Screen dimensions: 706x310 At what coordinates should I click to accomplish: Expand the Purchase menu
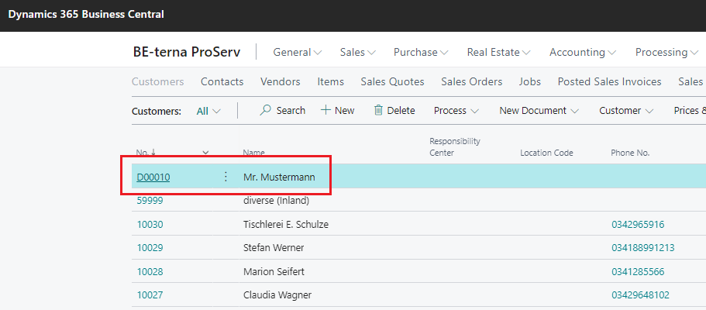pos(421,52)
